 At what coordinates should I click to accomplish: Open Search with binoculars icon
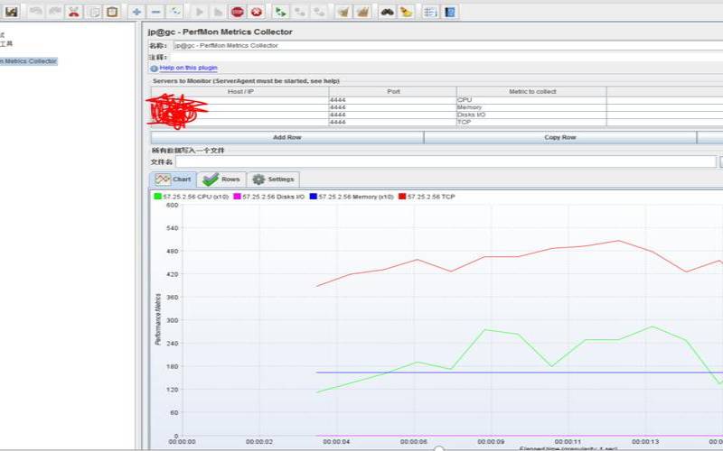point(387,12)
